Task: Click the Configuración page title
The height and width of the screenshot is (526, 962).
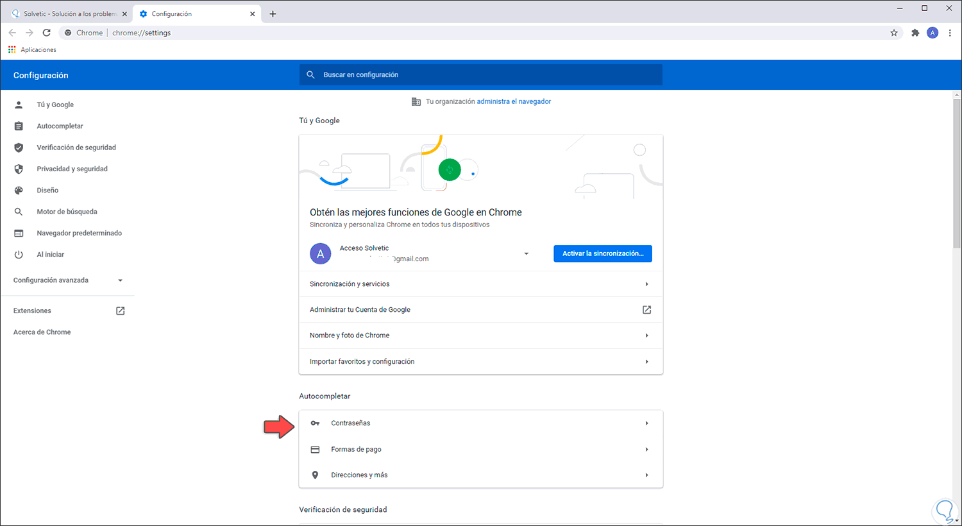Action: (40, 75)
